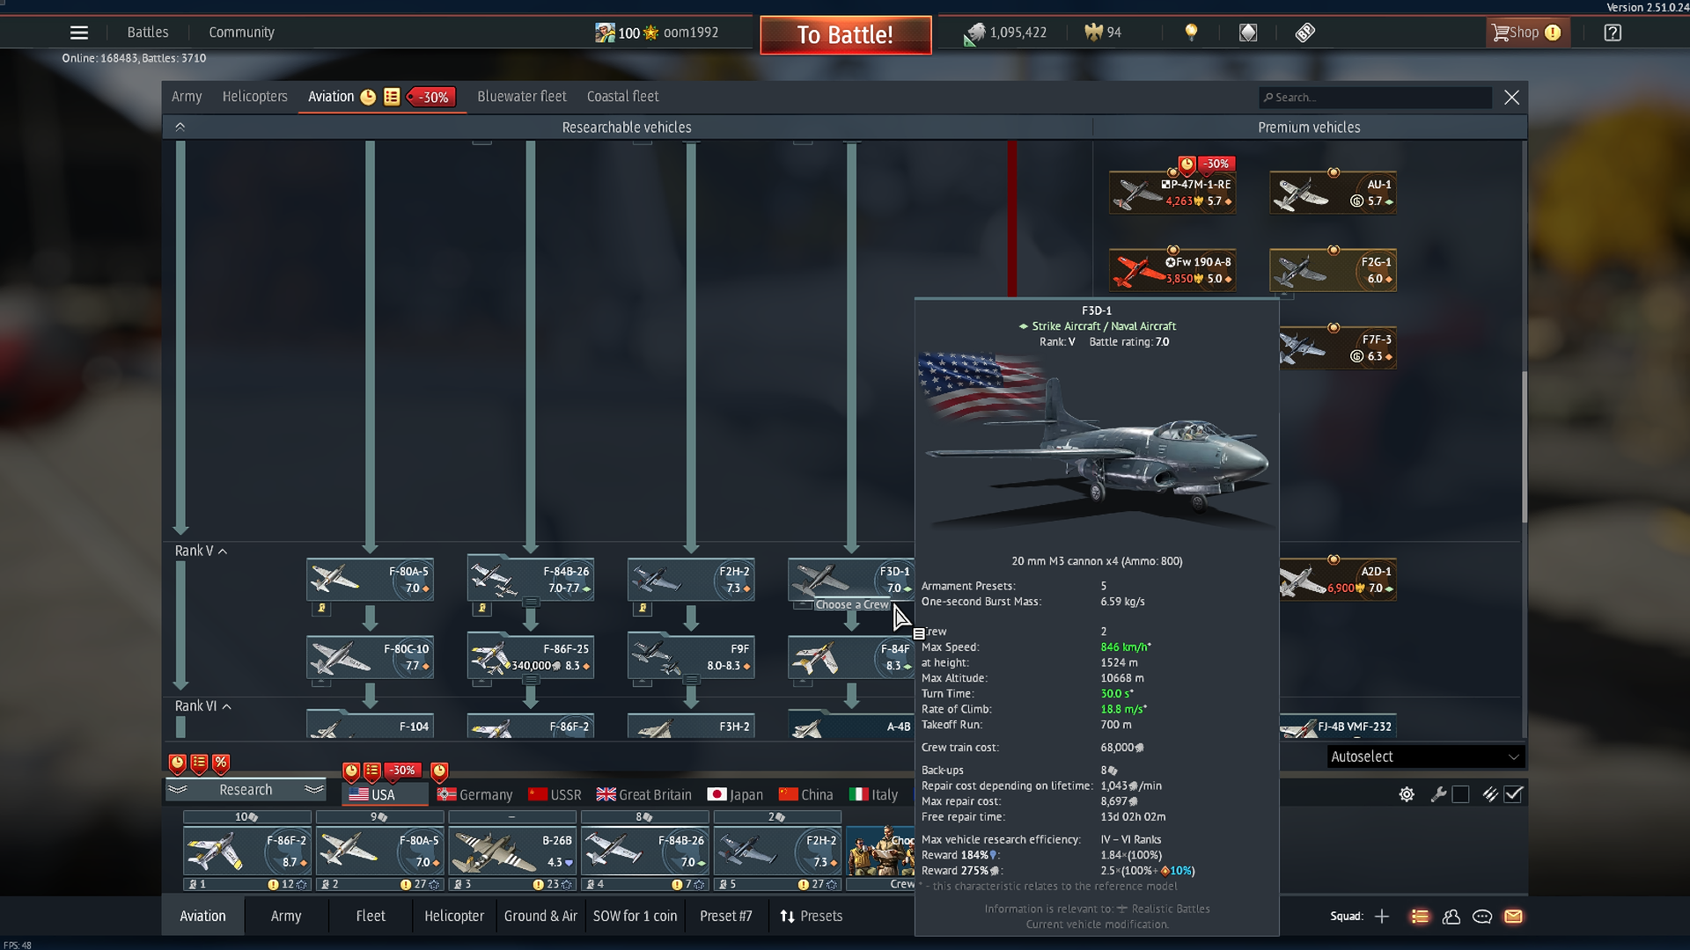This screenshot has height=950, width=1690.
Task: Disable automatic ammo refill checkbox
Action: (1513, 794)
